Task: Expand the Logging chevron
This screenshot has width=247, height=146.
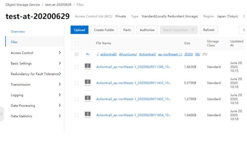Action: [60, 95]
